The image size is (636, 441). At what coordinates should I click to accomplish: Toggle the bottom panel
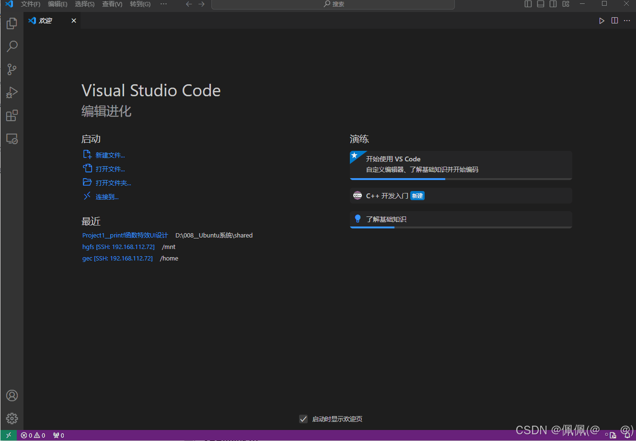coord(541,4)
